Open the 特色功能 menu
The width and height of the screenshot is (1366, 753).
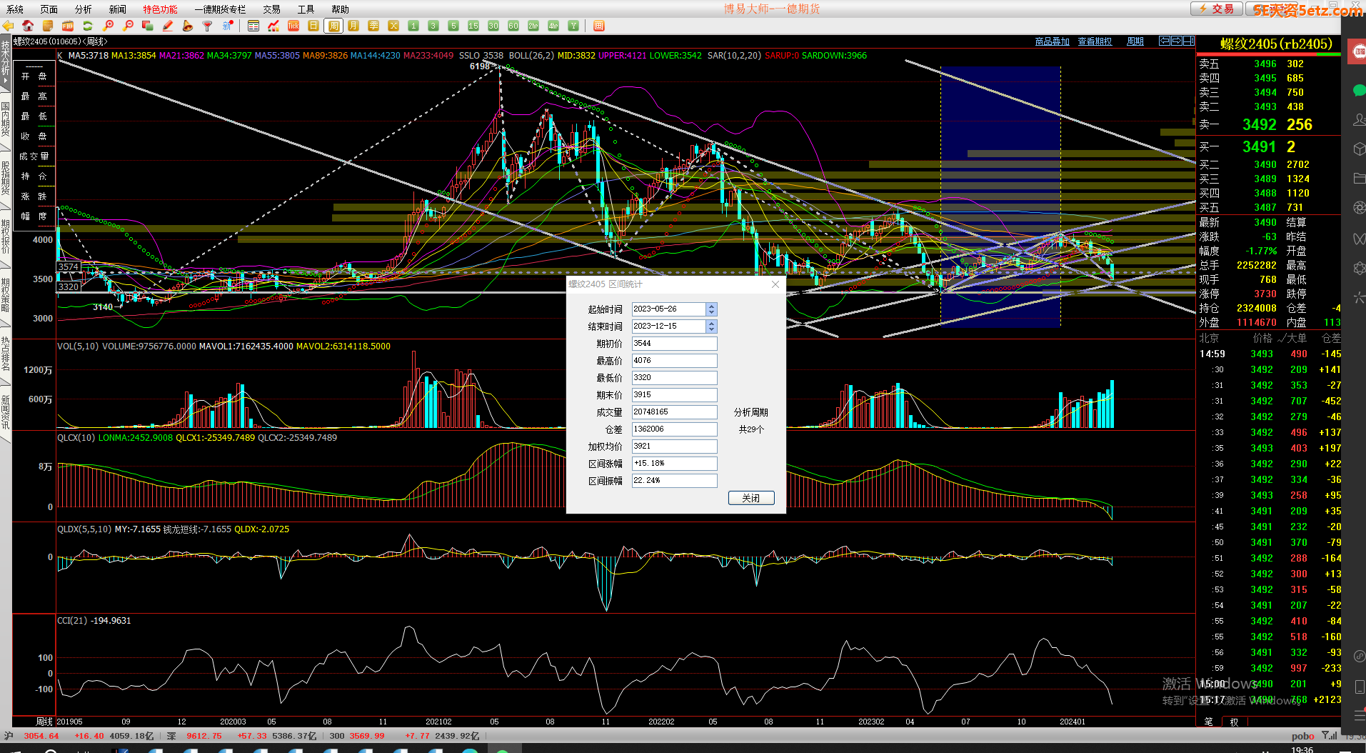160,9
